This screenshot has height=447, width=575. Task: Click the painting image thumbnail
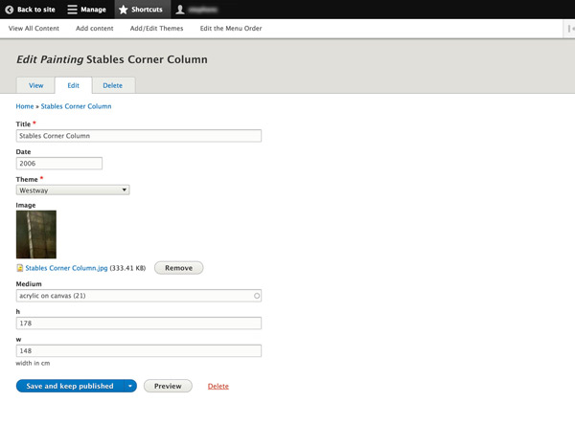click(x=36, y=235)
